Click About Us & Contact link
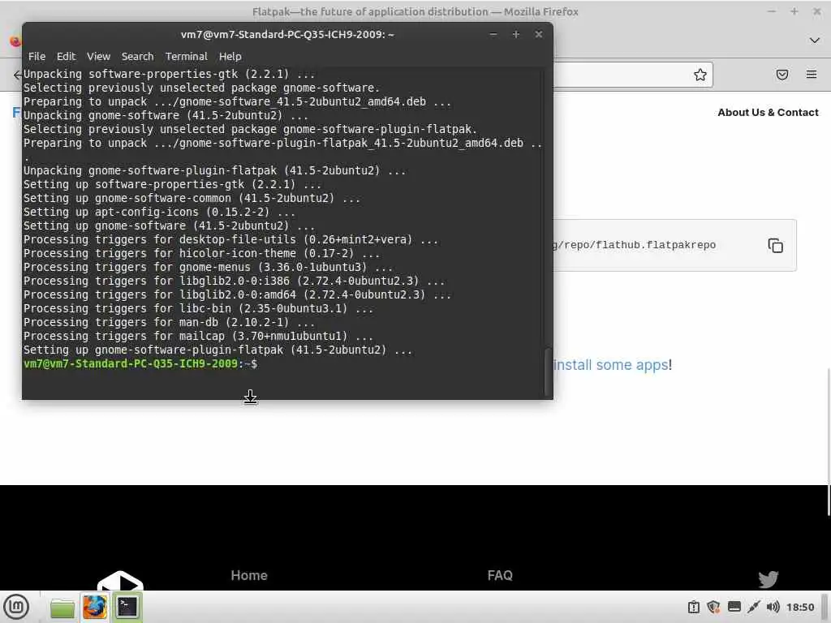This screenshot has height=623, width=831. click(768, 112)
